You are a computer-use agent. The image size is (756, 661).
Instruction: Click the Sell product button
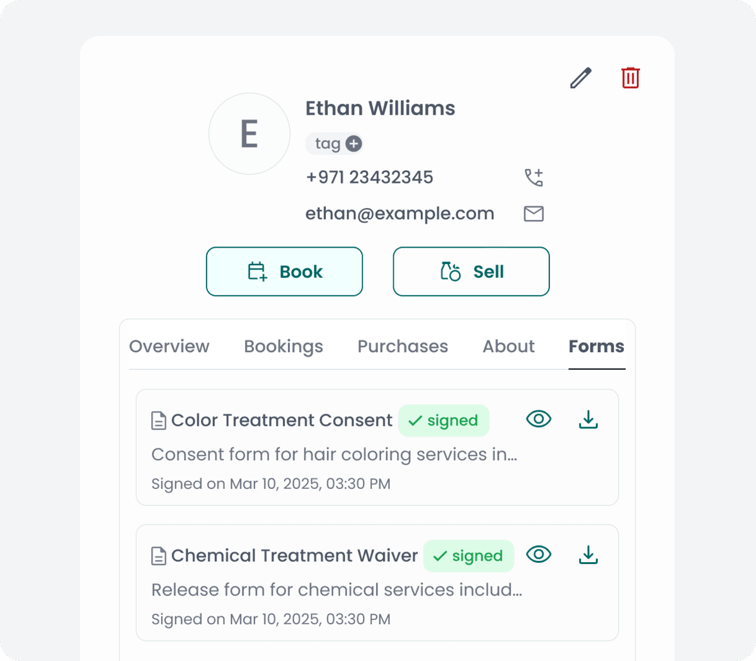tap(471, 272)
